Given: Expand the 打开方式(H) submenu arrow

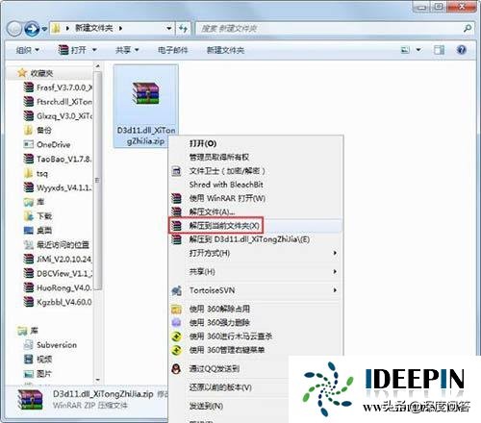Looking at the screenshot, I should click(x=335, y=253).
